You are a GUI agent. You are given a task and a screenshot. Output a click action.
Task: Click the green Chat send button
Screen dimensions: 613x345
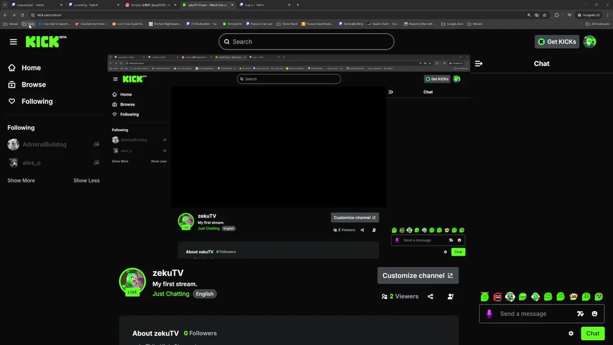pos(593,333)
